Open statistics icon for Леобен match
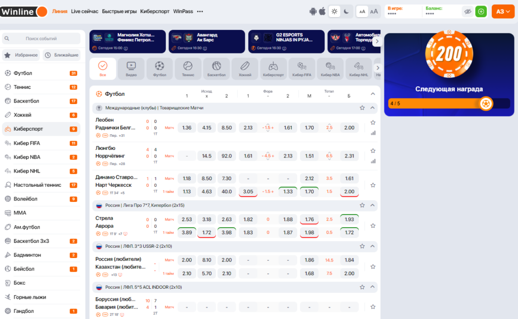This screenshot has height=319, width=518. (373, 133)
